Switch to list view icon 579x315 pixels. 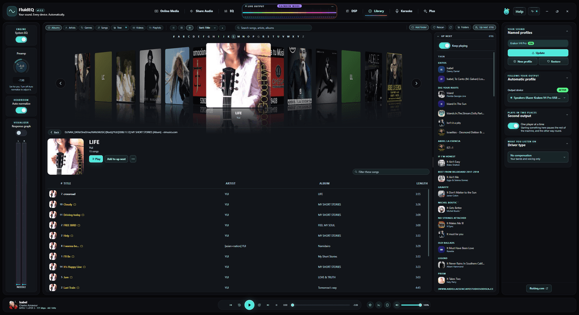click(x=174, y=27)
